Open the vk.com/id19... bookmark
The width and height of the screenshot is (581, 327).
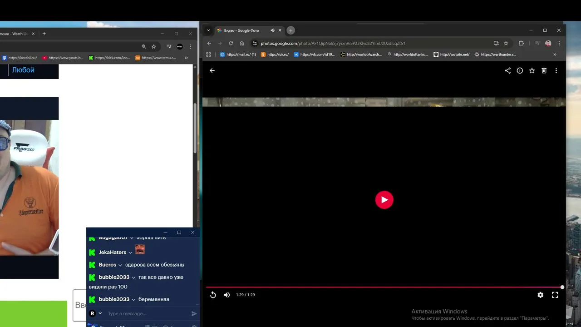click(x=314, y=54)
